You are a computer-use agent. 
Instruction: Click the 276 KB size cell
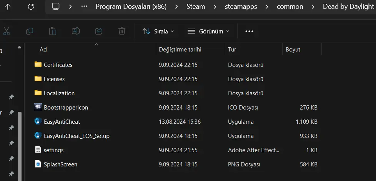[x=309, y=108]
